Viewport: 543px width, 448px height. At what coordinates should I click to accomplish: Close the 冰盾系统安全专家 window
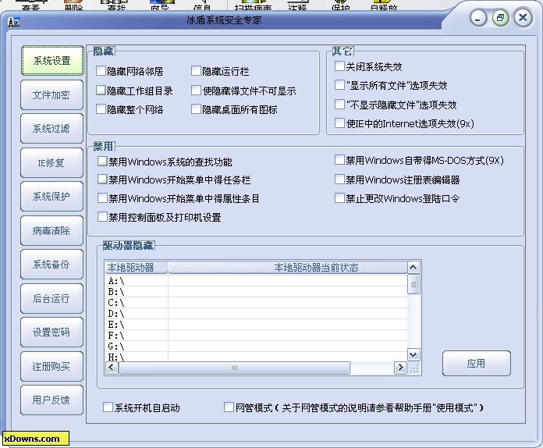523,17
